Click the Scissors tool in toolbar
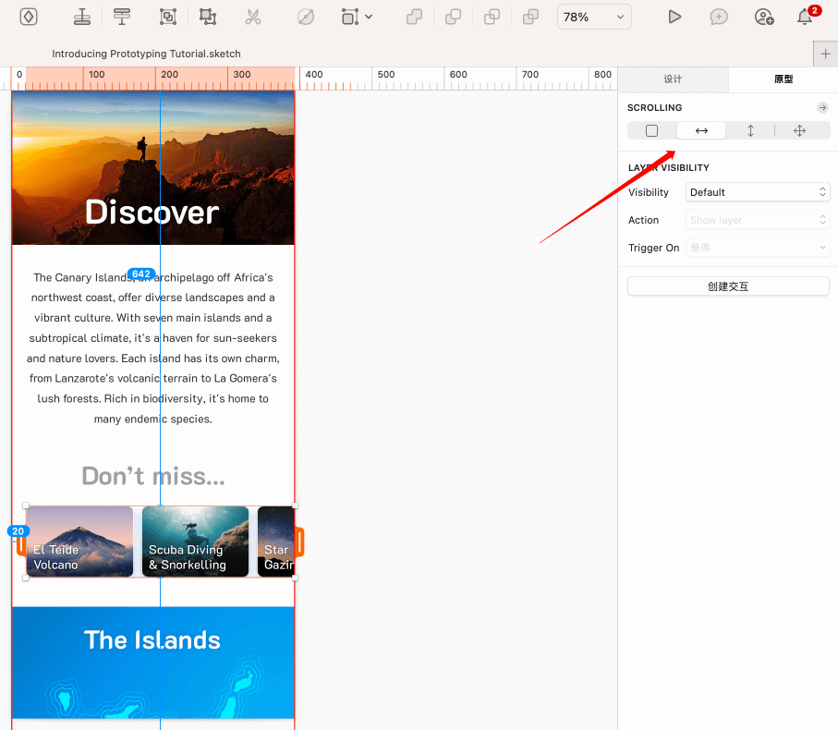Screen dimensions: 838x730 252,17
